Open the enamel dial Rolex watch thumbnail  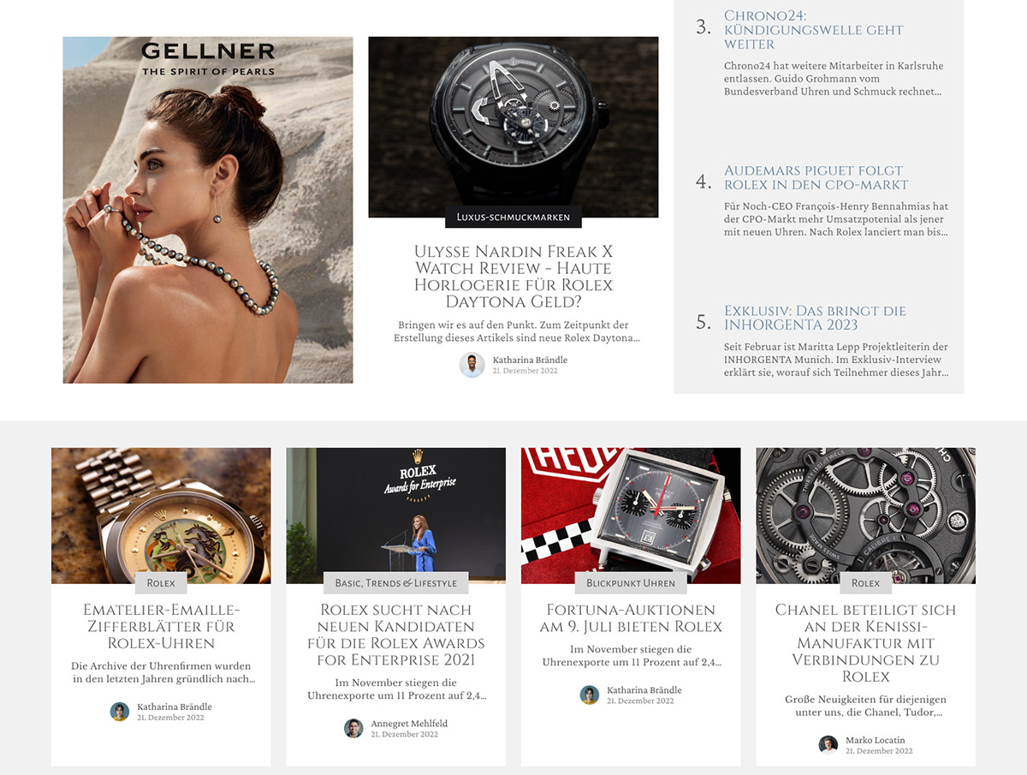point(161,516)
